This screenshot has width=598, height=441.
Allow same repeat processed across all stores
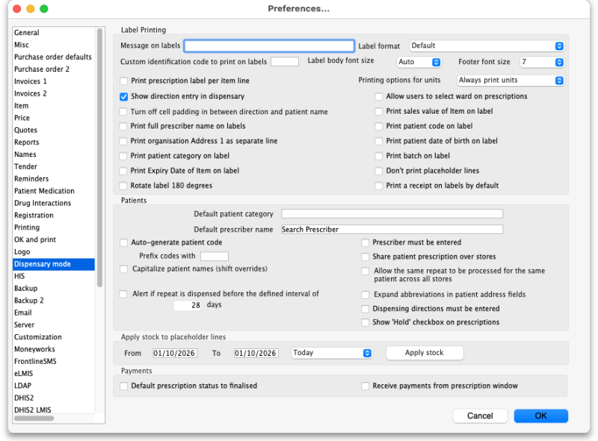tap(366, 271)
